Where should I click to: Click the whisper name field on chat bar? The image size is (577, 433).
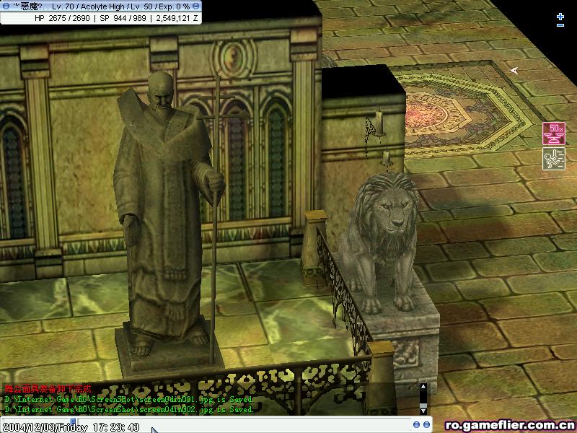click(x=36, y=424)
